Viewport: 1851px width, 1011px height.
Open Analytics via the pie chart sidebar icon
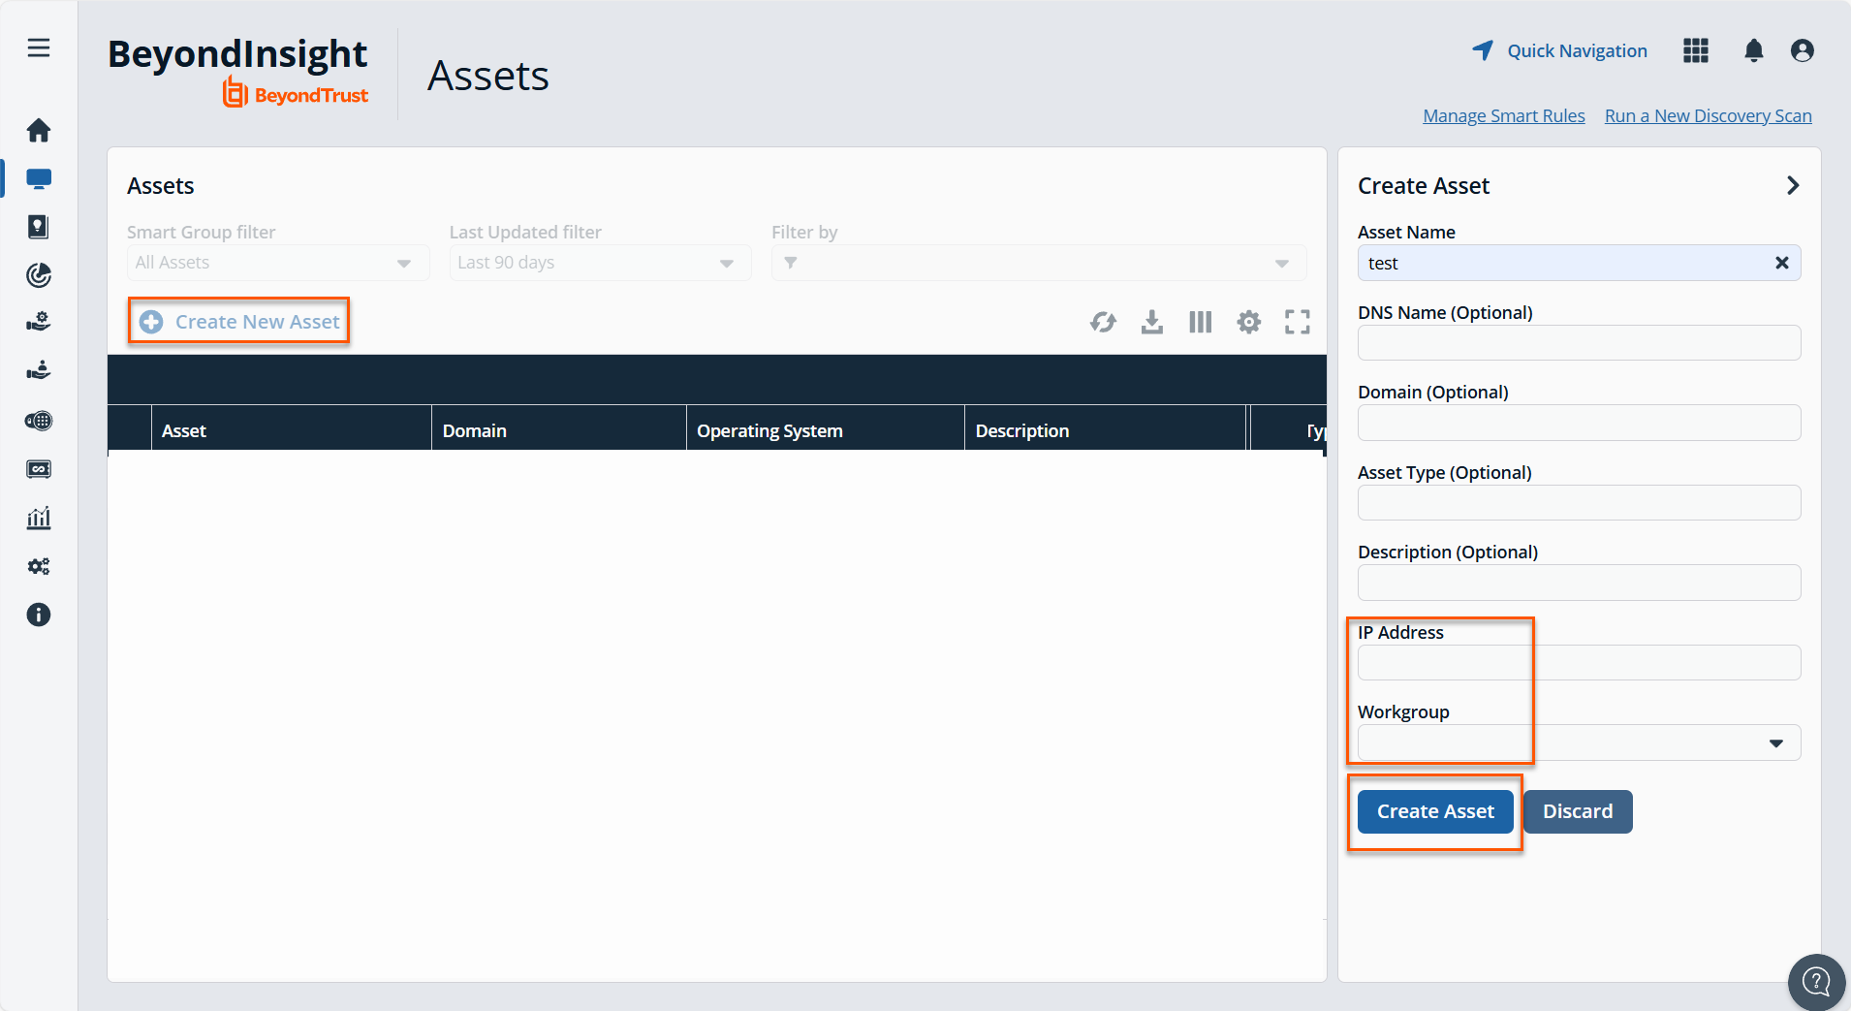[x=39, y=275]
